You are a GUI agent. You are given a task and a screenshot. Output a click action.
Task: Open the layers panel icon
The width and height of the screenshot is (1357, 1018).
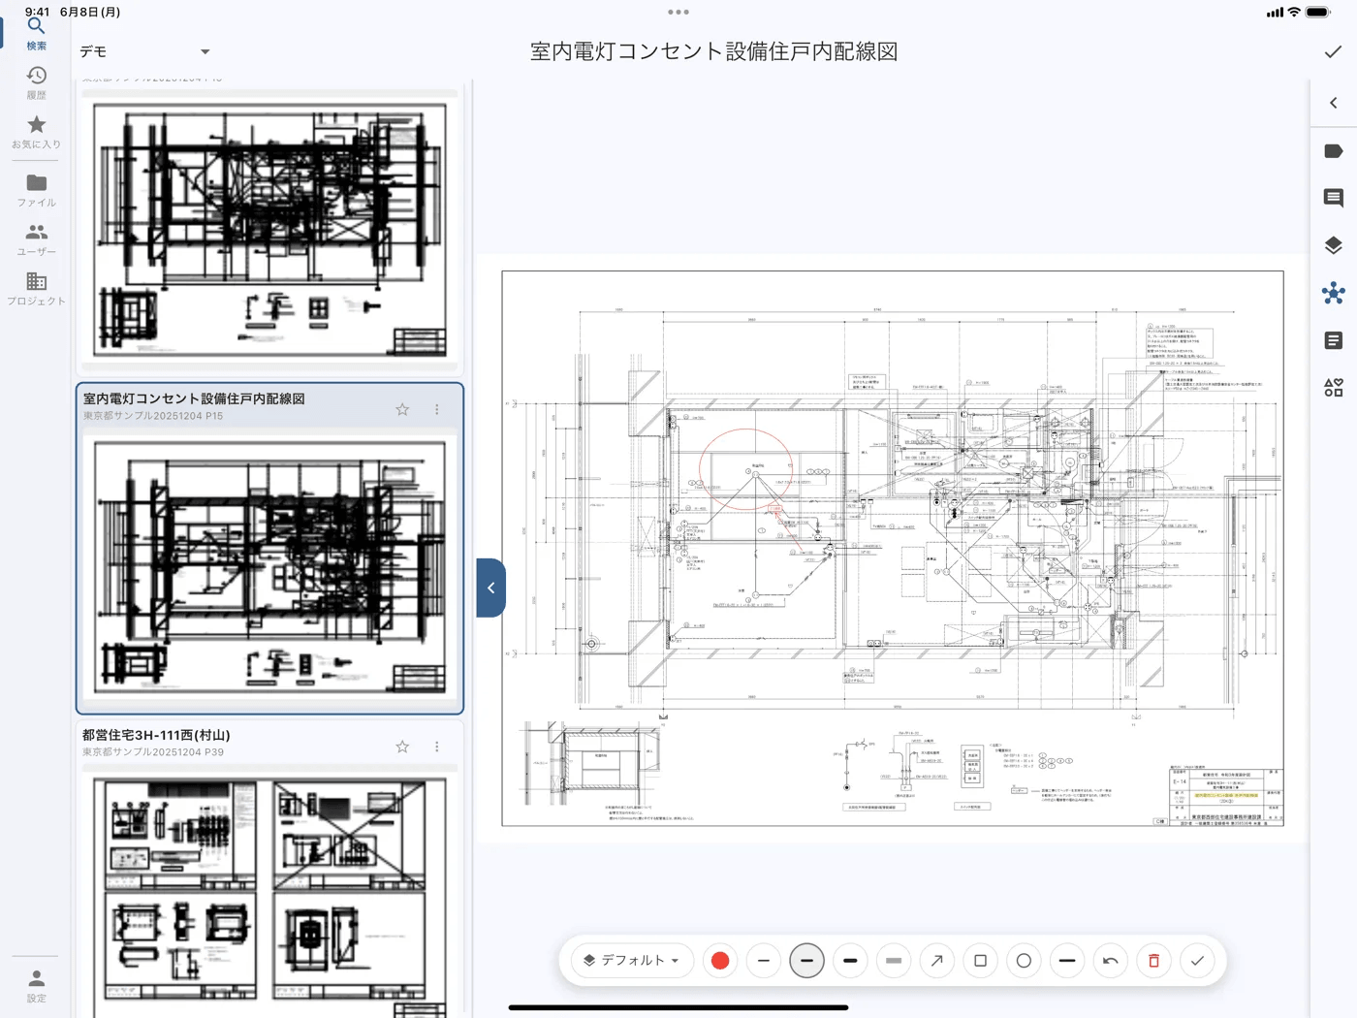(1334, 245)
